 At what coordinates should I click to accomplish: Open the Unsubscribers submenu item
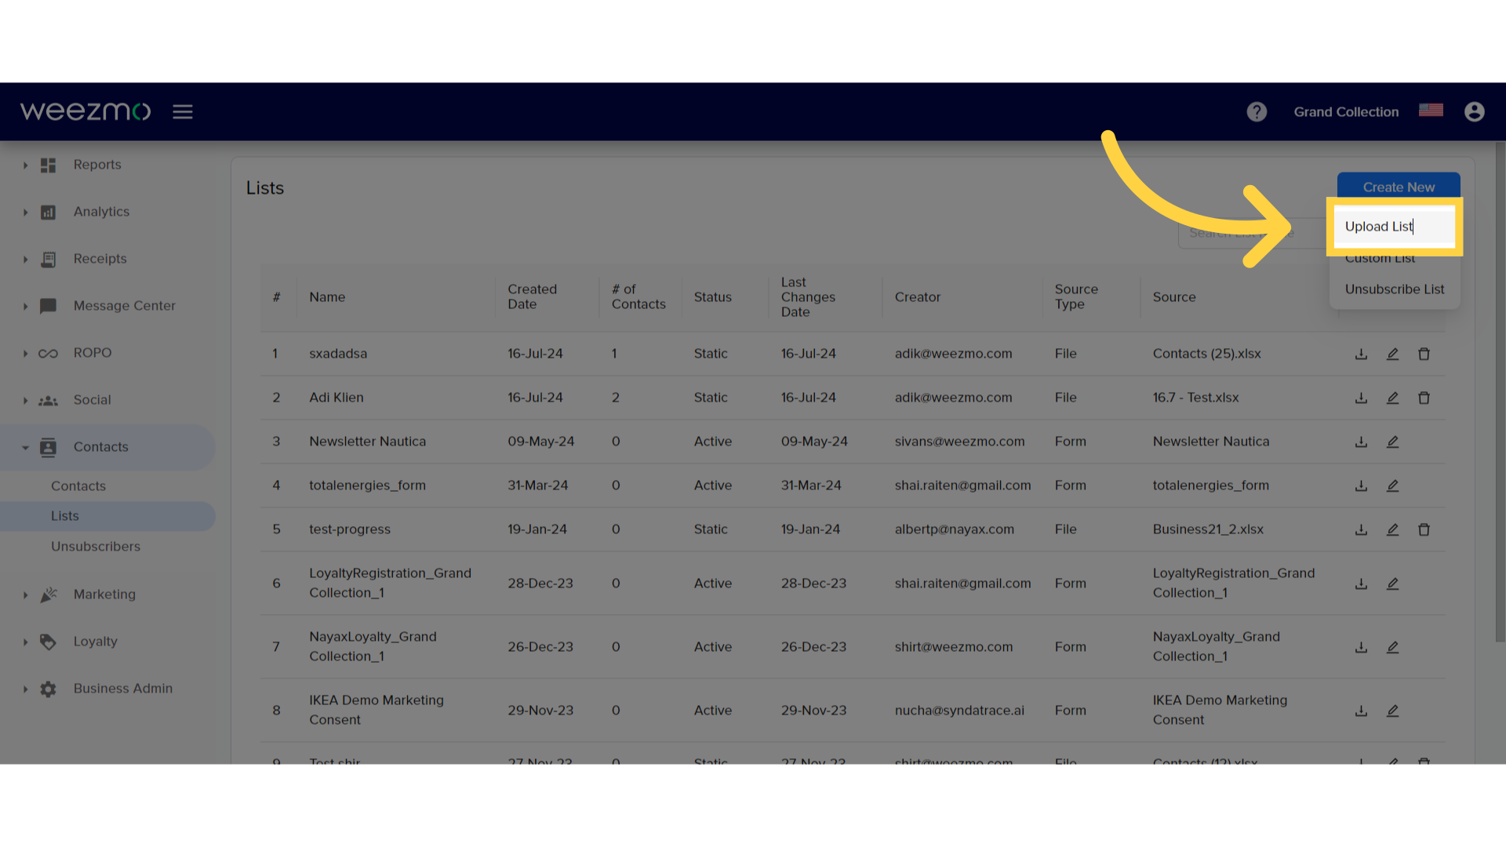pyautogui.click(x=96, y=547)
